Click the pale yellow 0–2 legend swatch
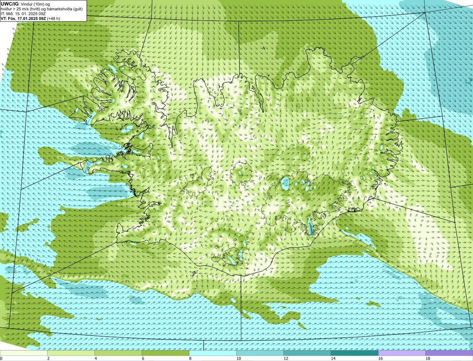 [24, 353]
